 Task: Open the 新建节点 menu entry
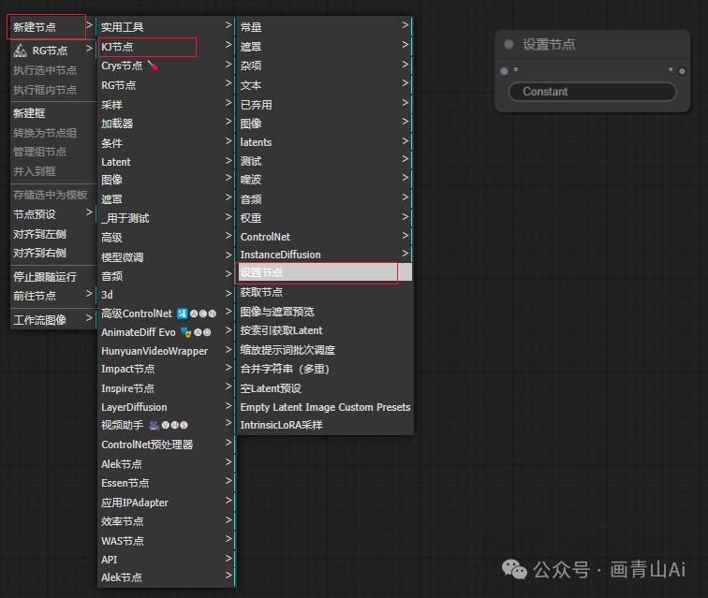(52, 27)
